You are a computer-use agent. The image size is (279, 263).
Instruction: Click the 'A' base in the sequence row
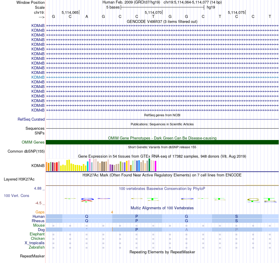pos(87,16)
